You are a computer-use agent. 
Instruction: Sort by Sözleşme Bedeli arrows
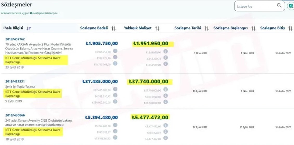[114, 28]
